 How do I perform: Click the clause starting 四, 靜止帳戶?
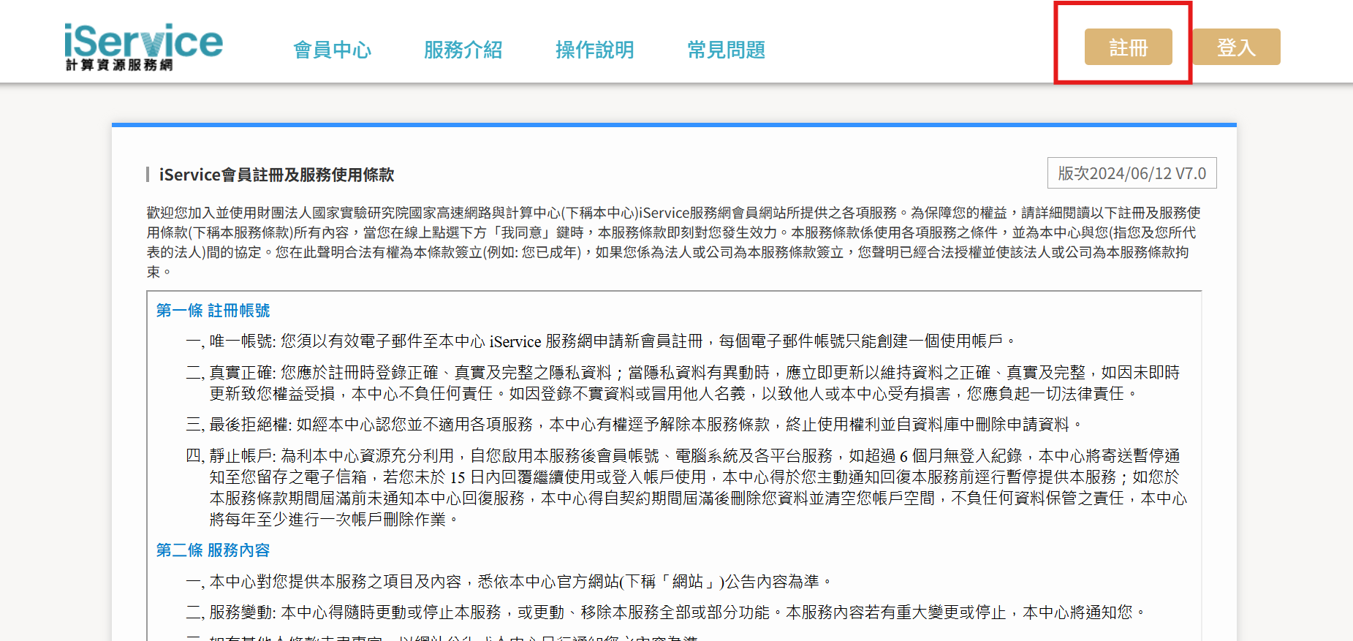(x=686, y=488)
